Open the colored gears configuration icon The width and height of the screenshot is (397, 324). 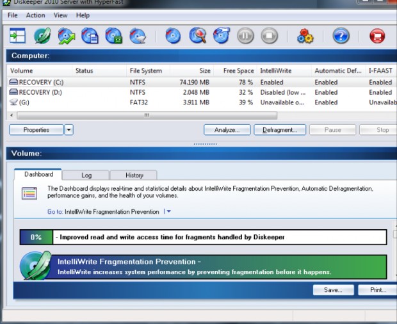pos(305,36)
